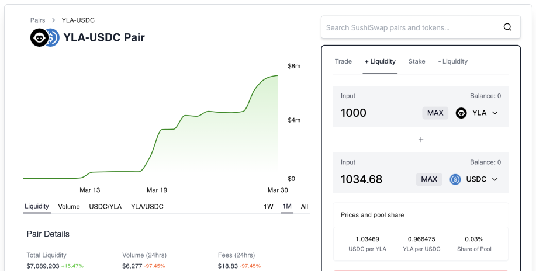
Task: Switch to the Trade tab
Action: tap(343, 61)
